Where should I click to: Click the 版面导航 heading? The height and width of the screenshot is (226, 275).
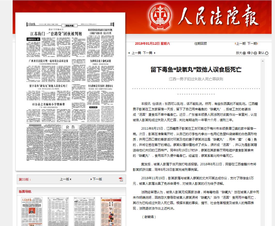25,192
